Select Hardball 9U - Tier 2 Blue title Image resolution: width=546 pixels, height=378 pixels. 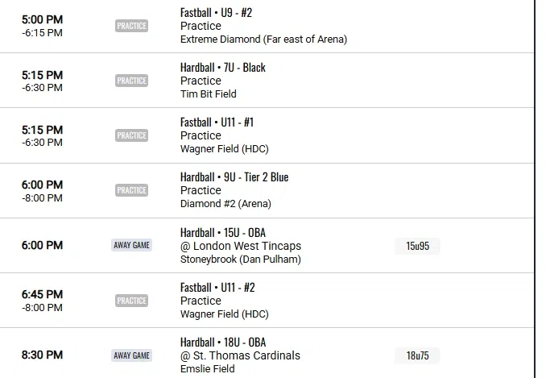point(234,177)
